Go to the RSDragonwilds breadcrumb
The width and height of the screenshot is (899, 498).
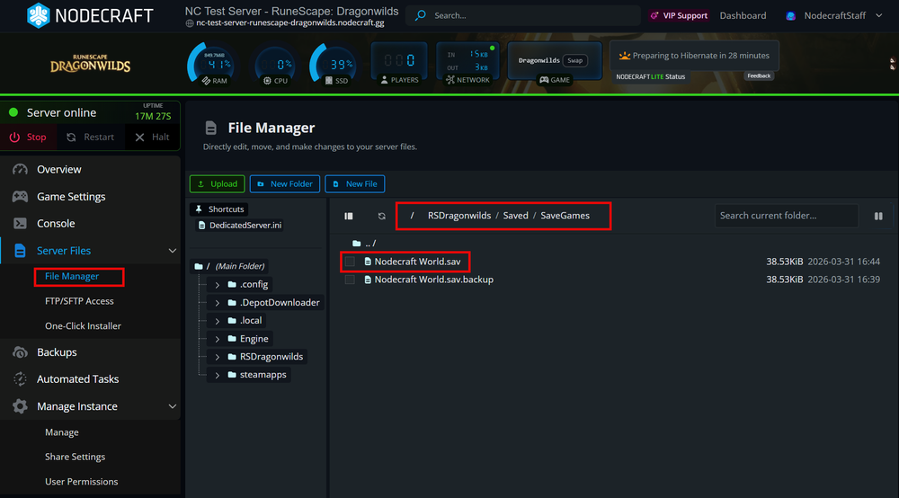pyautogui.click(x=459, y=216)
